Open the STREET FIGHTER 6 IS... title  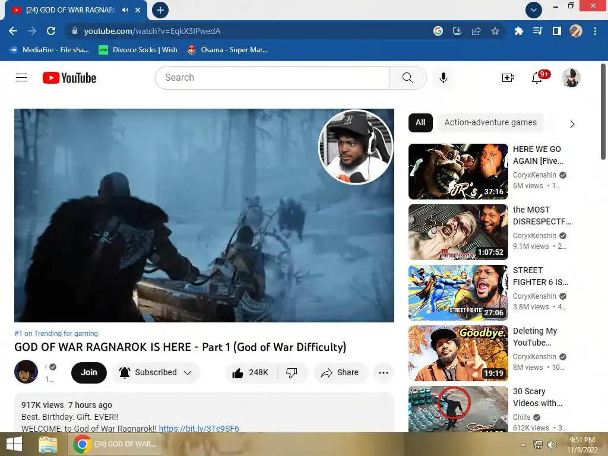[x=540, y=276]
